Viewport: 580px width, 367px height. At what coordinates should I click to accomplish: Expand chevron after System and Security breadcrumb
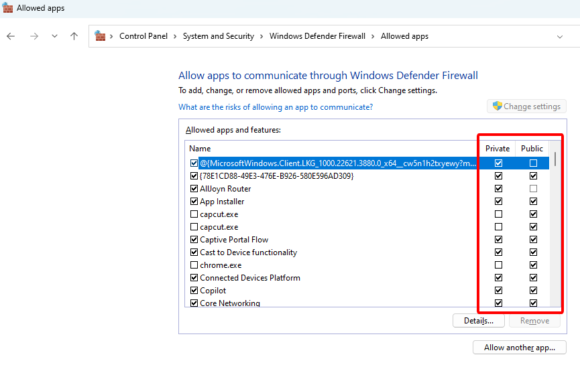coord(262,36)
